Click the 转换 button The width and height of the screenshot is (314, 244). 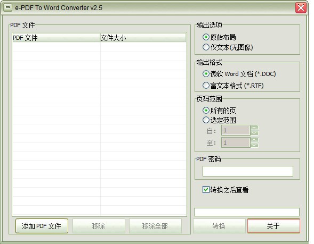tap(219, 226)
